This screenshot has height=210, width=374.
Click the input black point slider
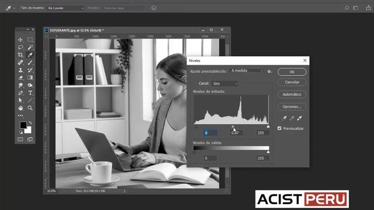pos(196,127)
